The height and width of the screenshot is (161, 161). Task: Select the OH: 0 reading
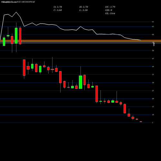click(x=109, y=10)
